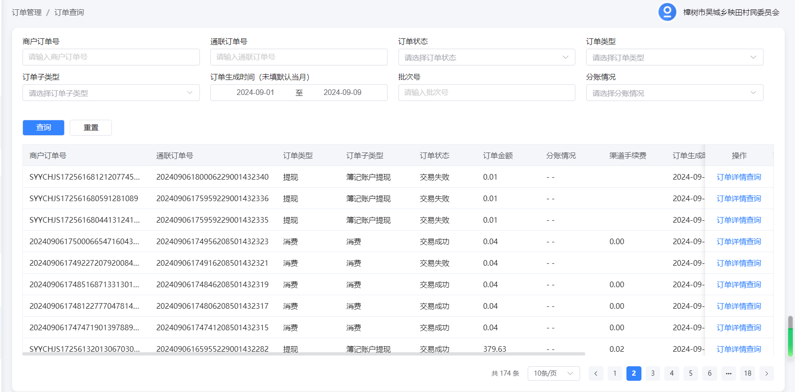Focus the 批次号 input field

pos(486,93)
